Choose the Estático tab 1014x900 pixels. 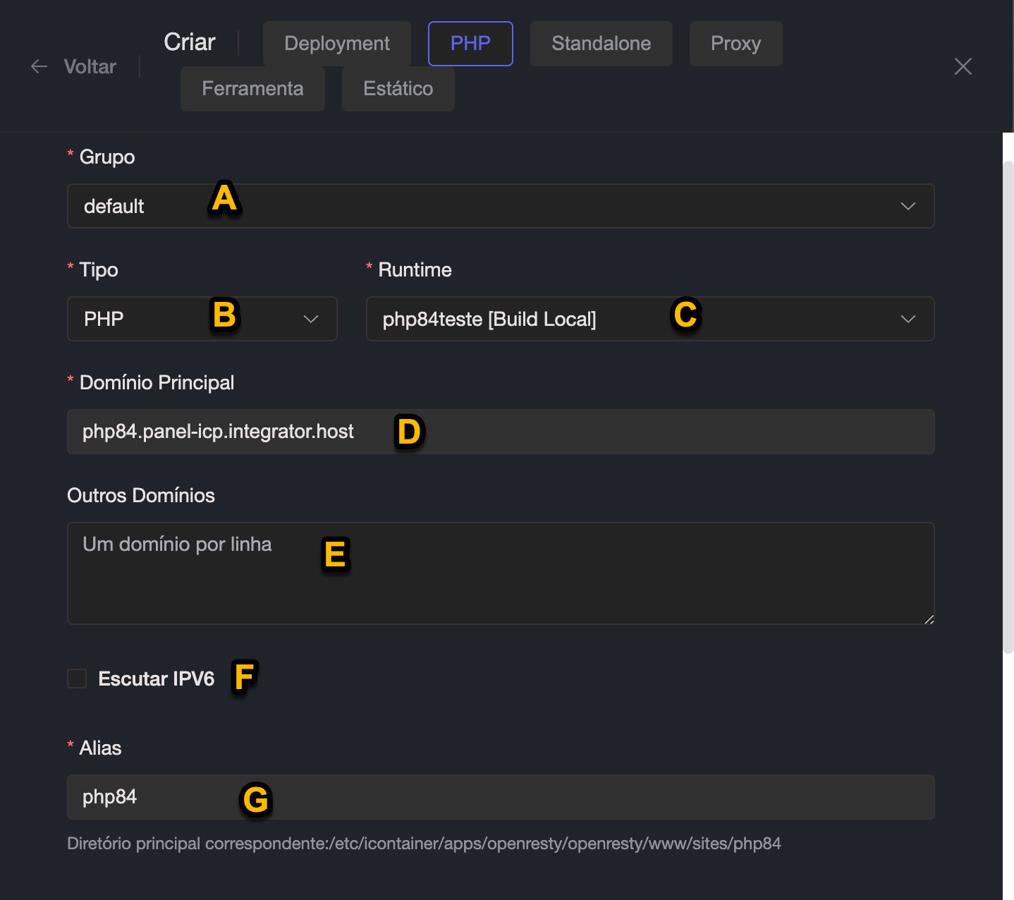(398, 89)
